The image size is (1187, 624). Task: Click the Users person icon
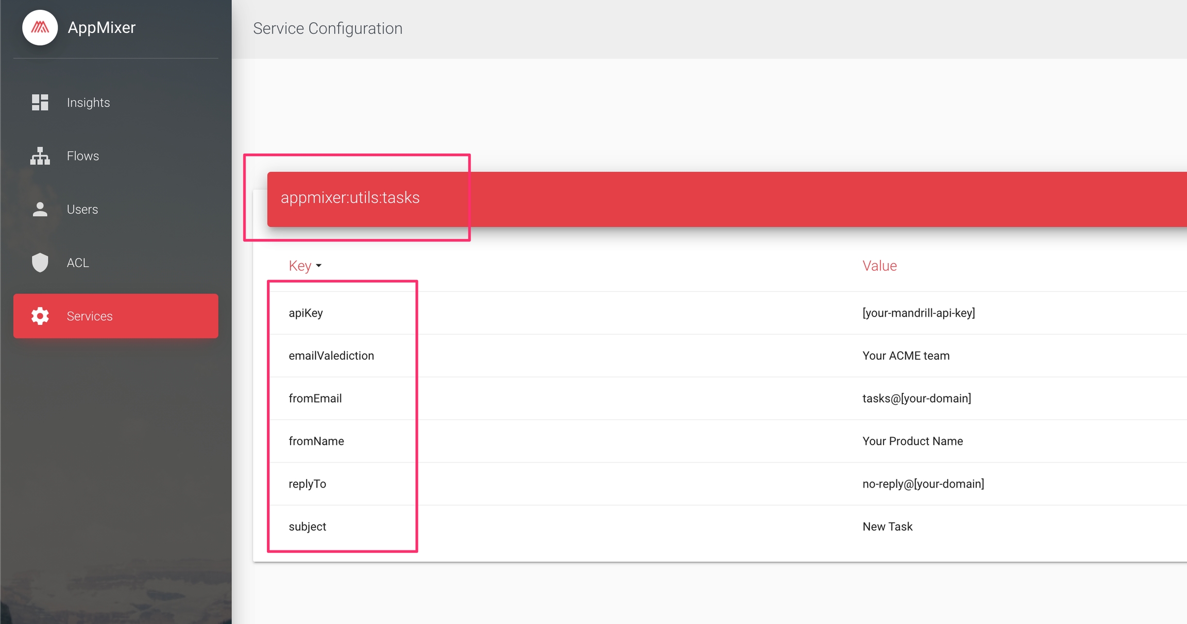click(x=40, y=210)
